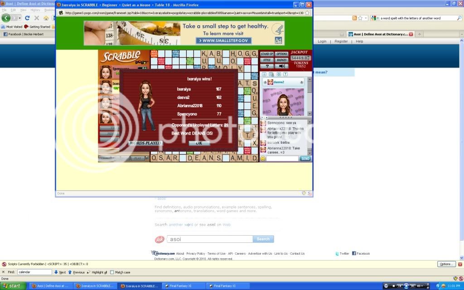Close the find bar with X
Image resolution: width=464 pixels, height=290 pixels.
click(4, 272)
